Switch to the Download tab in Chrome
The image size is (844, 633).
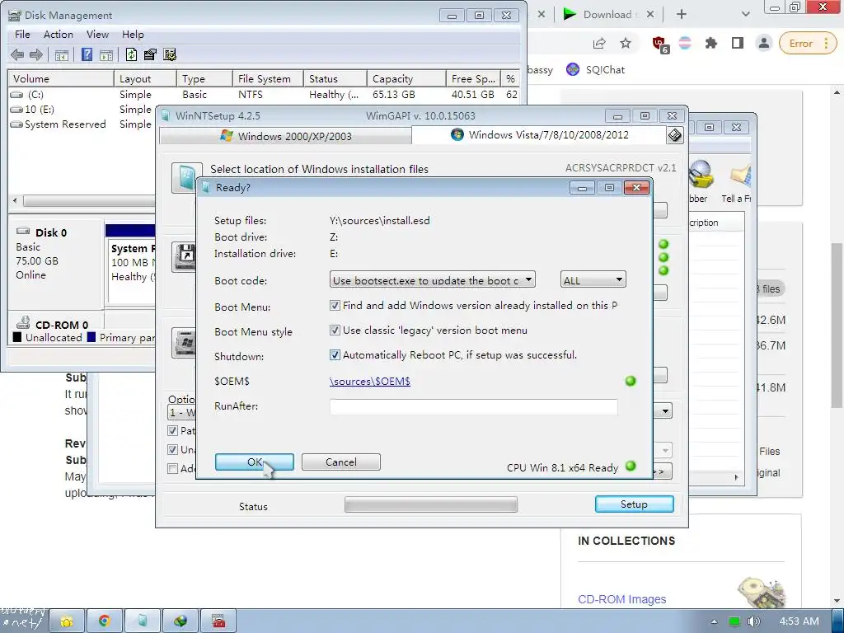point(607,15)
